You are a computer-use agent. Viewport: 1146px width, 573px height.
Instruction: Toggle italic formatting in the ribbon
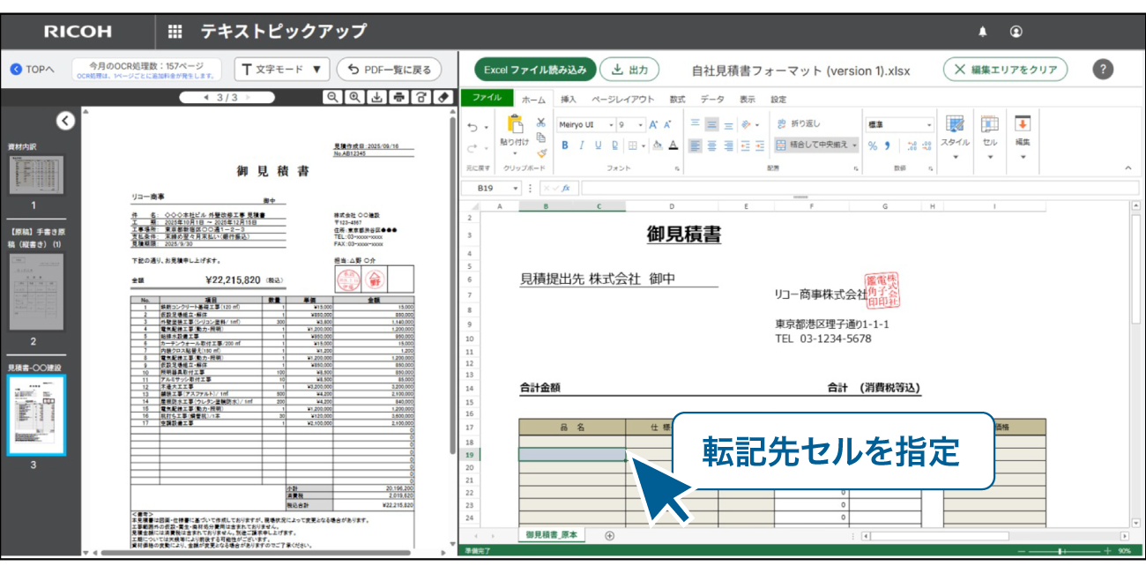(581, 145)
